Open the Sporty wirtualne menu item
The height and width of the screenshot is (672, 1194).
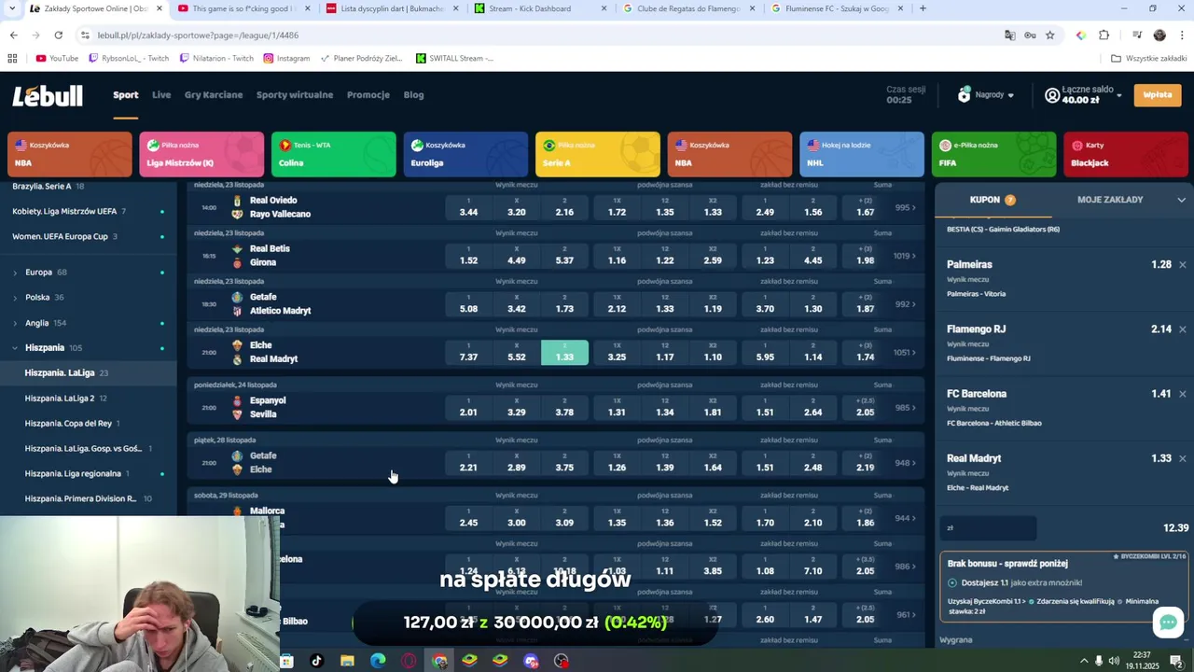coord(295,95)
